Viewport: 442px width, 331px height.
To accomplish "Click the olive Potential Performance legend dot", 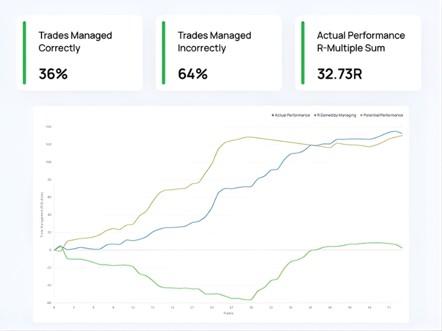I will coord(361,115).
